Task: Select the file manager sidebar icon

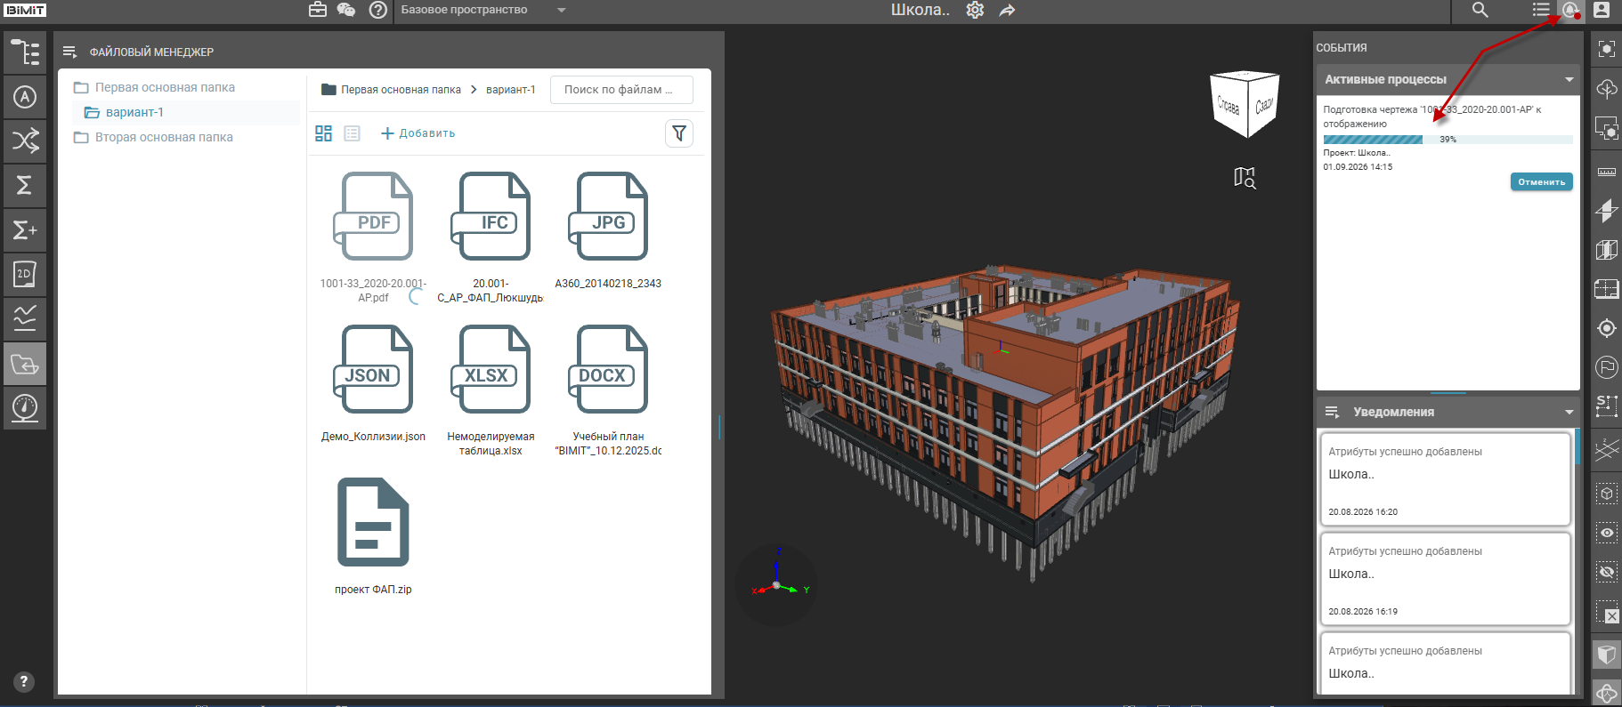Action: [x=25, y=364]
